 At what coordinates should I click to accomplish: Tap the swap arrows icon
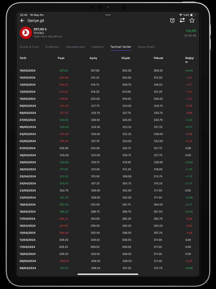point(182,20)
